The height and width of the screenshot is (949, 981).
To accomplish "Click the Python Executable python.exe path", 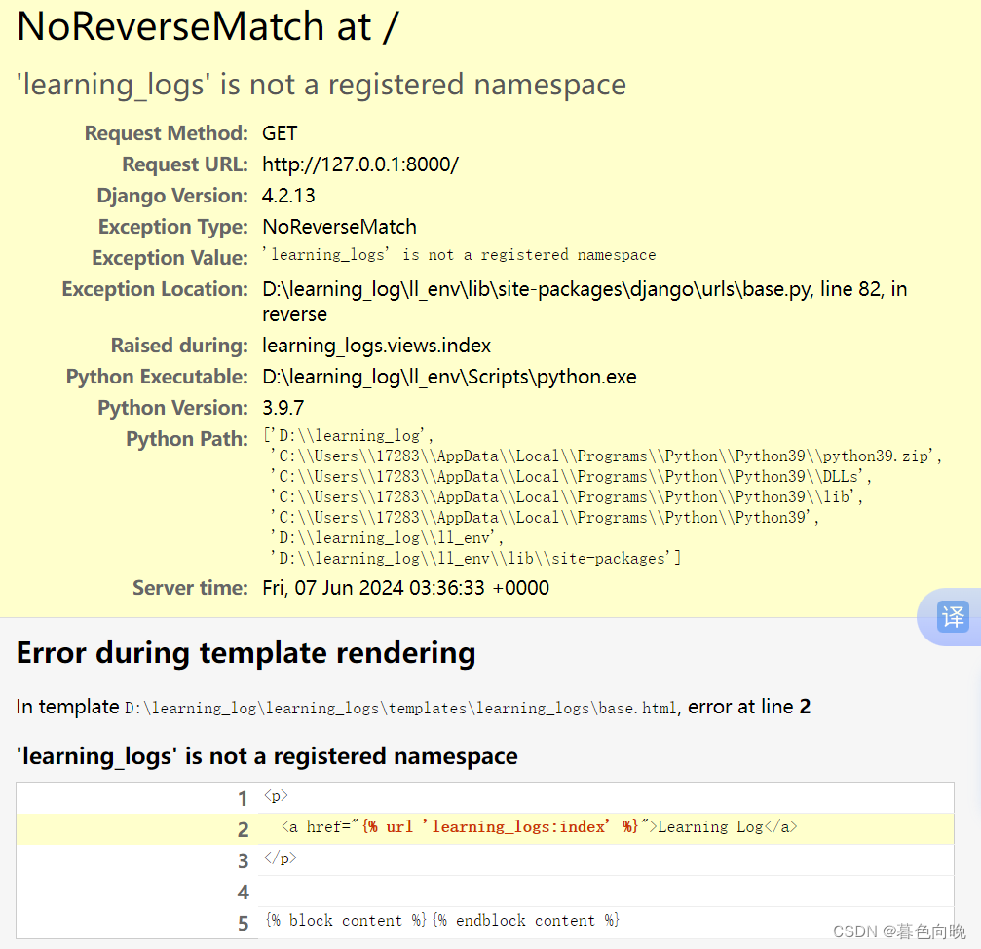I will point(449,376).
